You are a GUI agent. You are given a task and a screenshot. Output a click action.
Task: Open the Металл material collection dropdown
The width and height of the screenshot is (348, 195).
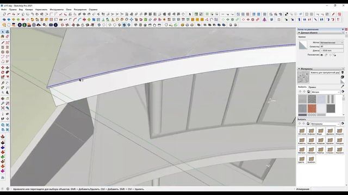[325, 92]
